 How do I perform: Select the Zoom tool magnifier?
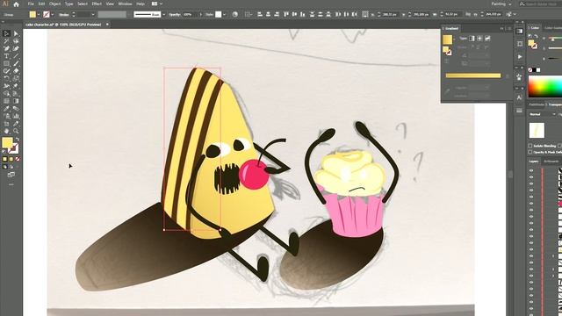16,131
